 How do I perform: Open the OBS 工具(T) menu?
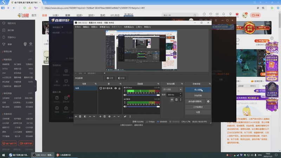139,27
